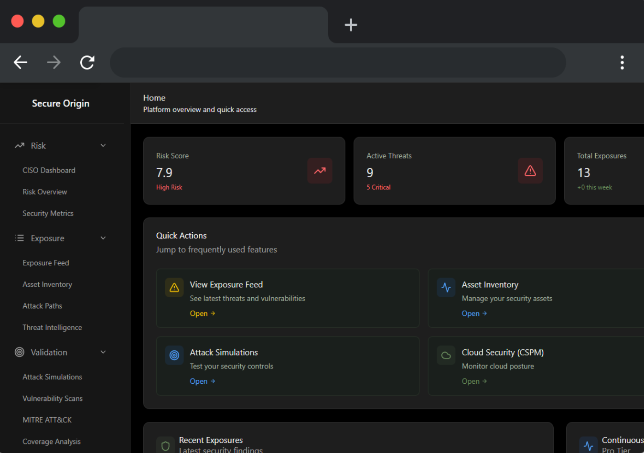Open the CISO Dashboard page

click(x=49, y=170)
